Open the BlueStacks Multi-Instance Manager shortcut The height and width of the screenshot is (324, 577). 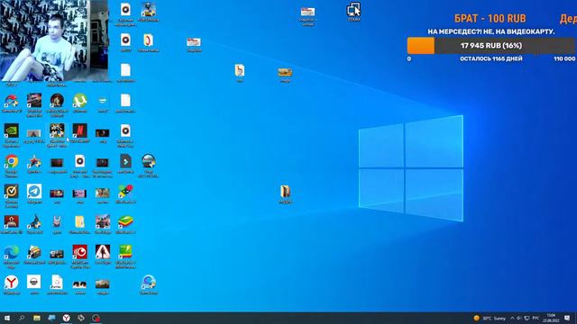[x=125, y=252]
